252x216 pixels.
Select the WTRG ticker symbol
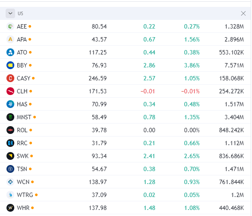25,195
